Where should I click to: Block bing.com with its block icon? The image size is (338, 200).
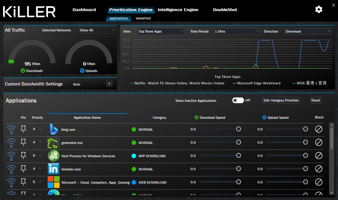pyautogui.click(x=319, y=129)
